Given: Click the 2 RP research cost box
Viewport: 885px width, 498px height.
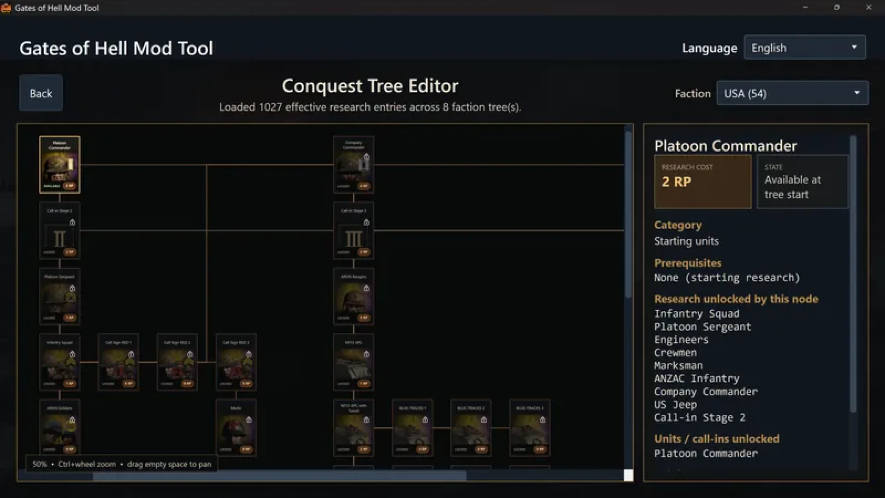Looking at the screenshot, I should pos(702,182).
